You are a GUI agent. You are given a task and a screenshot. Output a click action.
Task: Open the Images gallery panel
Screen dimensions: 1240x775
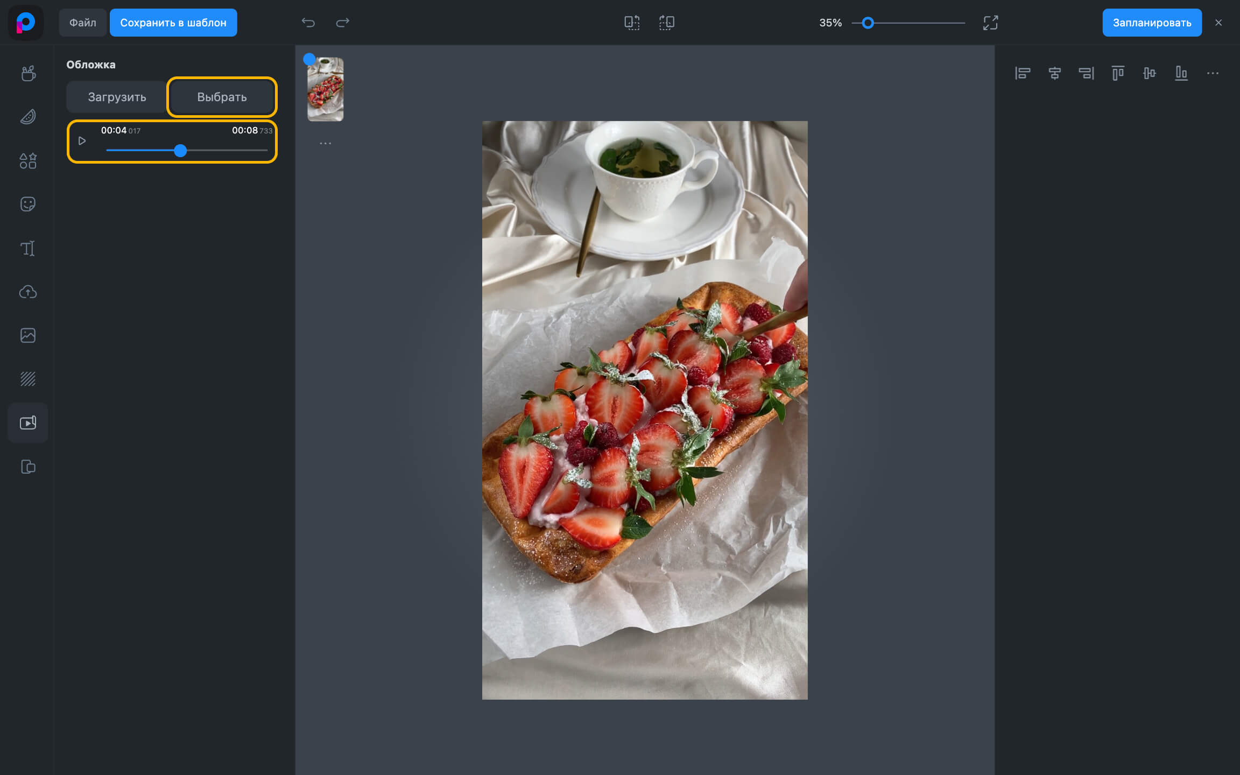click(x=28, y=335)
